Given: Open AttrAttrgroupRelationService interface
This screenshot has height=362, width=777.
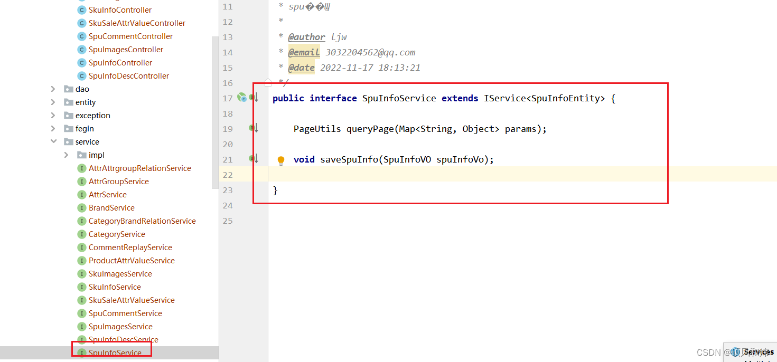Looking at the screenshot, I should click(x=140, y=168).
